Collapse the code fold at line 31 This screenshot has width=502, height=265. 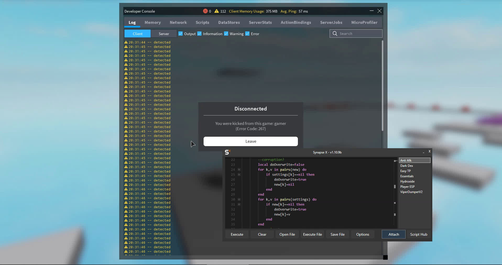[239, 205]
